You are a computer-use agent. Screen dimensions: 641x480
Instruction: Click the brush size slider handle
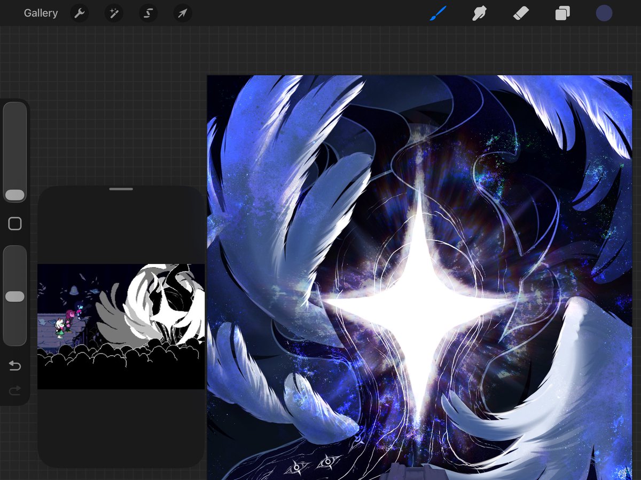(15, 195)
